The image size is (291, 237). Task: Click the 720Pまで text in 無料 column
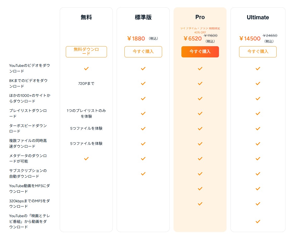pyautogui.click(x=86, y=84)
